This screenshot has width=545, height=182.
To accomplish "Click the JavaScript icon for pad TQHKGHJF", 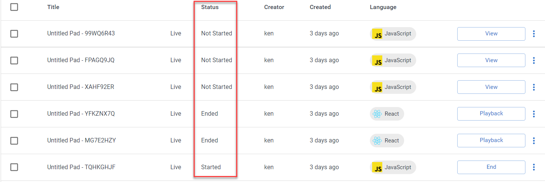I will (x=377, y=168).
